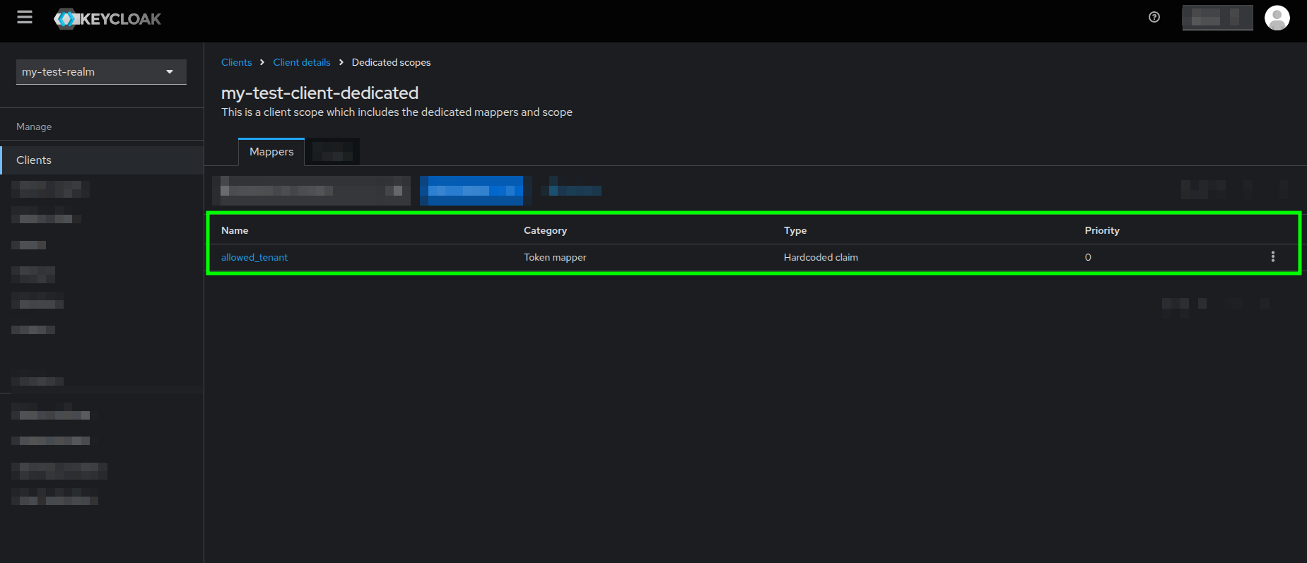Click the user avatar icon
Image resolution: width=1307 pixels, height=563 pixels.
pos(1277,18)
